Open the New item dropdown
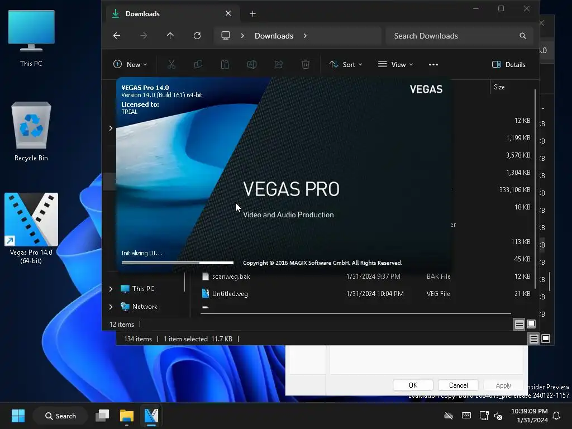572x429 pixels. click(x=130, y=65)
